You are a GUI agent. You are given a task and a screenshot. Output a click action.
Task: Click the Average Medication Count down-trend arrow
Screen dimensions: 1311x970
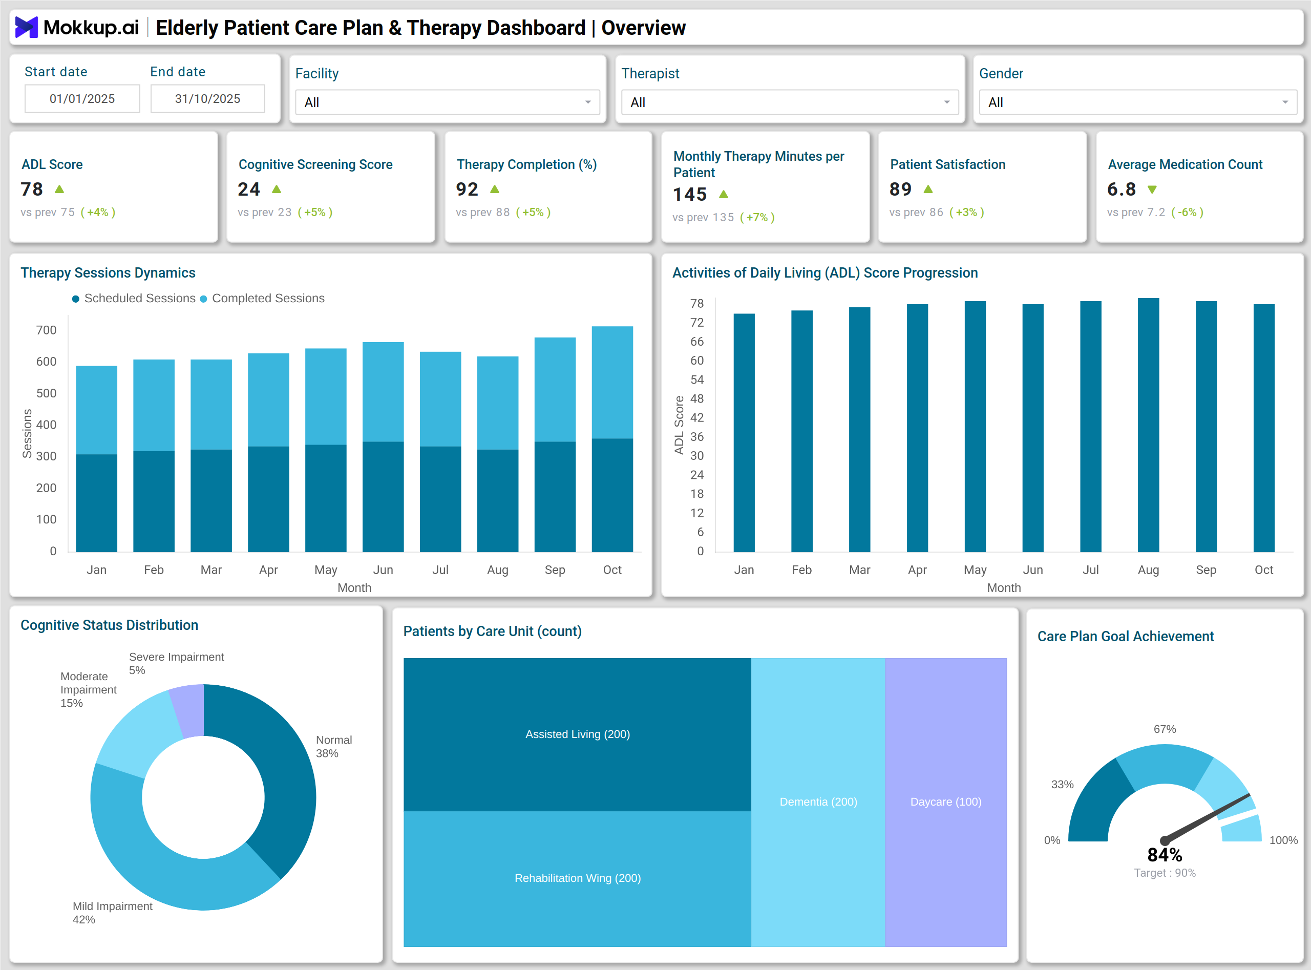pos(1152,189)
